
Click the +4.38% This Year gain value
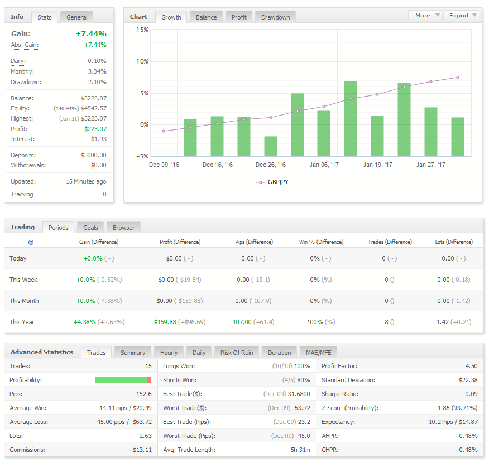84,322
